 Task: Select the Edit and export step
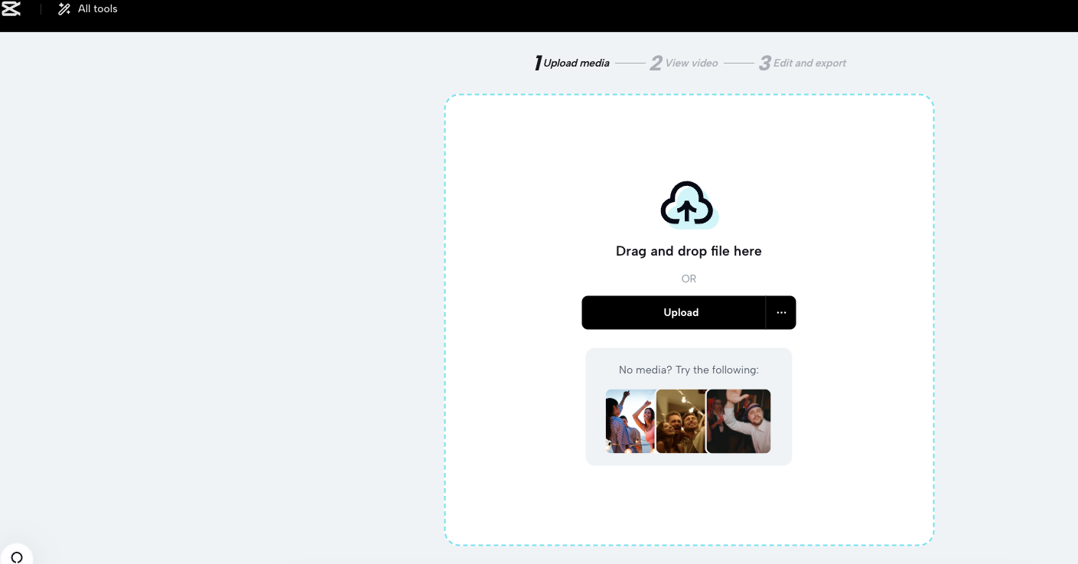[809, 63]
